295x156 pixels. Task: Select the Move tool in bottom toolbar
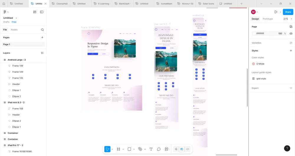point(107,149)
